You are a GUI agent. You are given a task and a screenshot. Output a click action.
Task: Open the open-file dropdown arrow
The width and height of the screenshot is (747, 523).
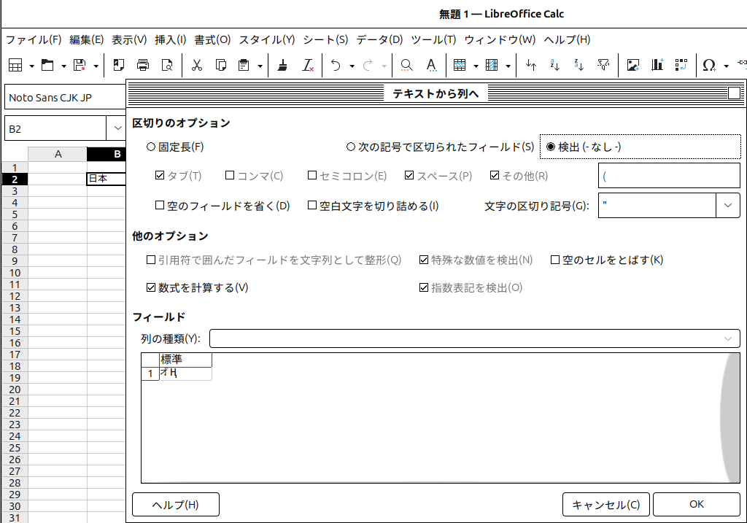(64, 66)
